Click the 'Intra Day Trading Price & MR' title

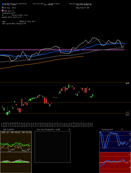click(48, 129)
